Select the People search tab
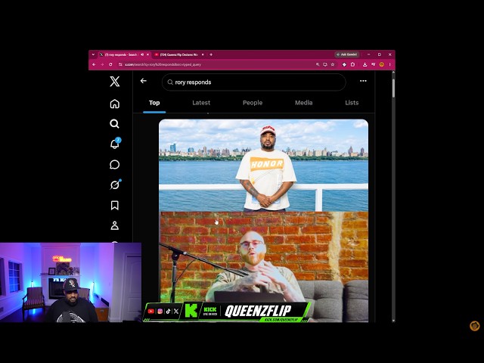Viewport: 484px width, 363px height. (x=253, y=103)
